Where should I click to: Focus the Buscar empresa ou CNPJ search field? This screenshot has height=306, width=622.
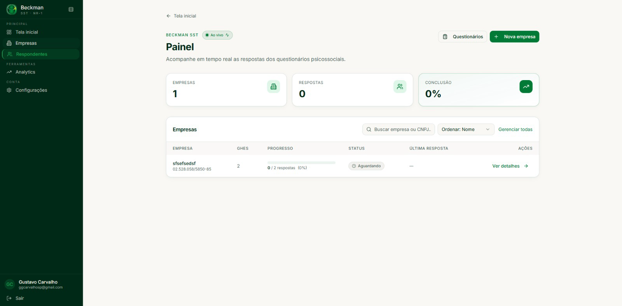click(398, 129)
